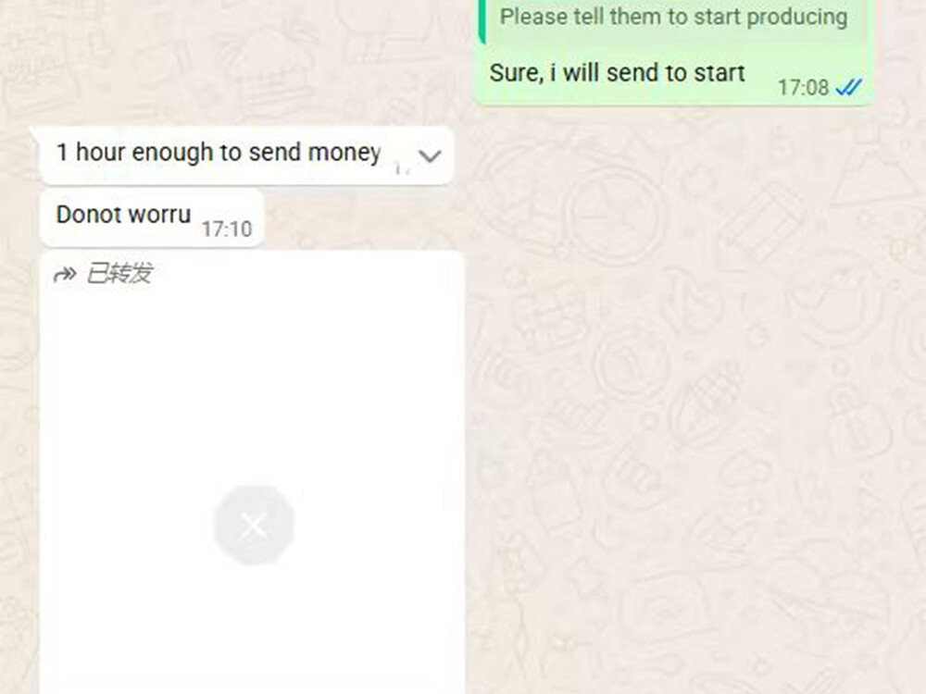The height and width of the screenshot is (694, 926).
Task: Click the partly hidden timestamp beside the chevron
Action: tap(402, 168)
